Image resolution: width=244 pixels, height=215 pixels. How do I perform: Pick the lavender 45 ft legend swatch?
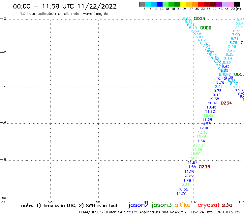coord(225,4)
